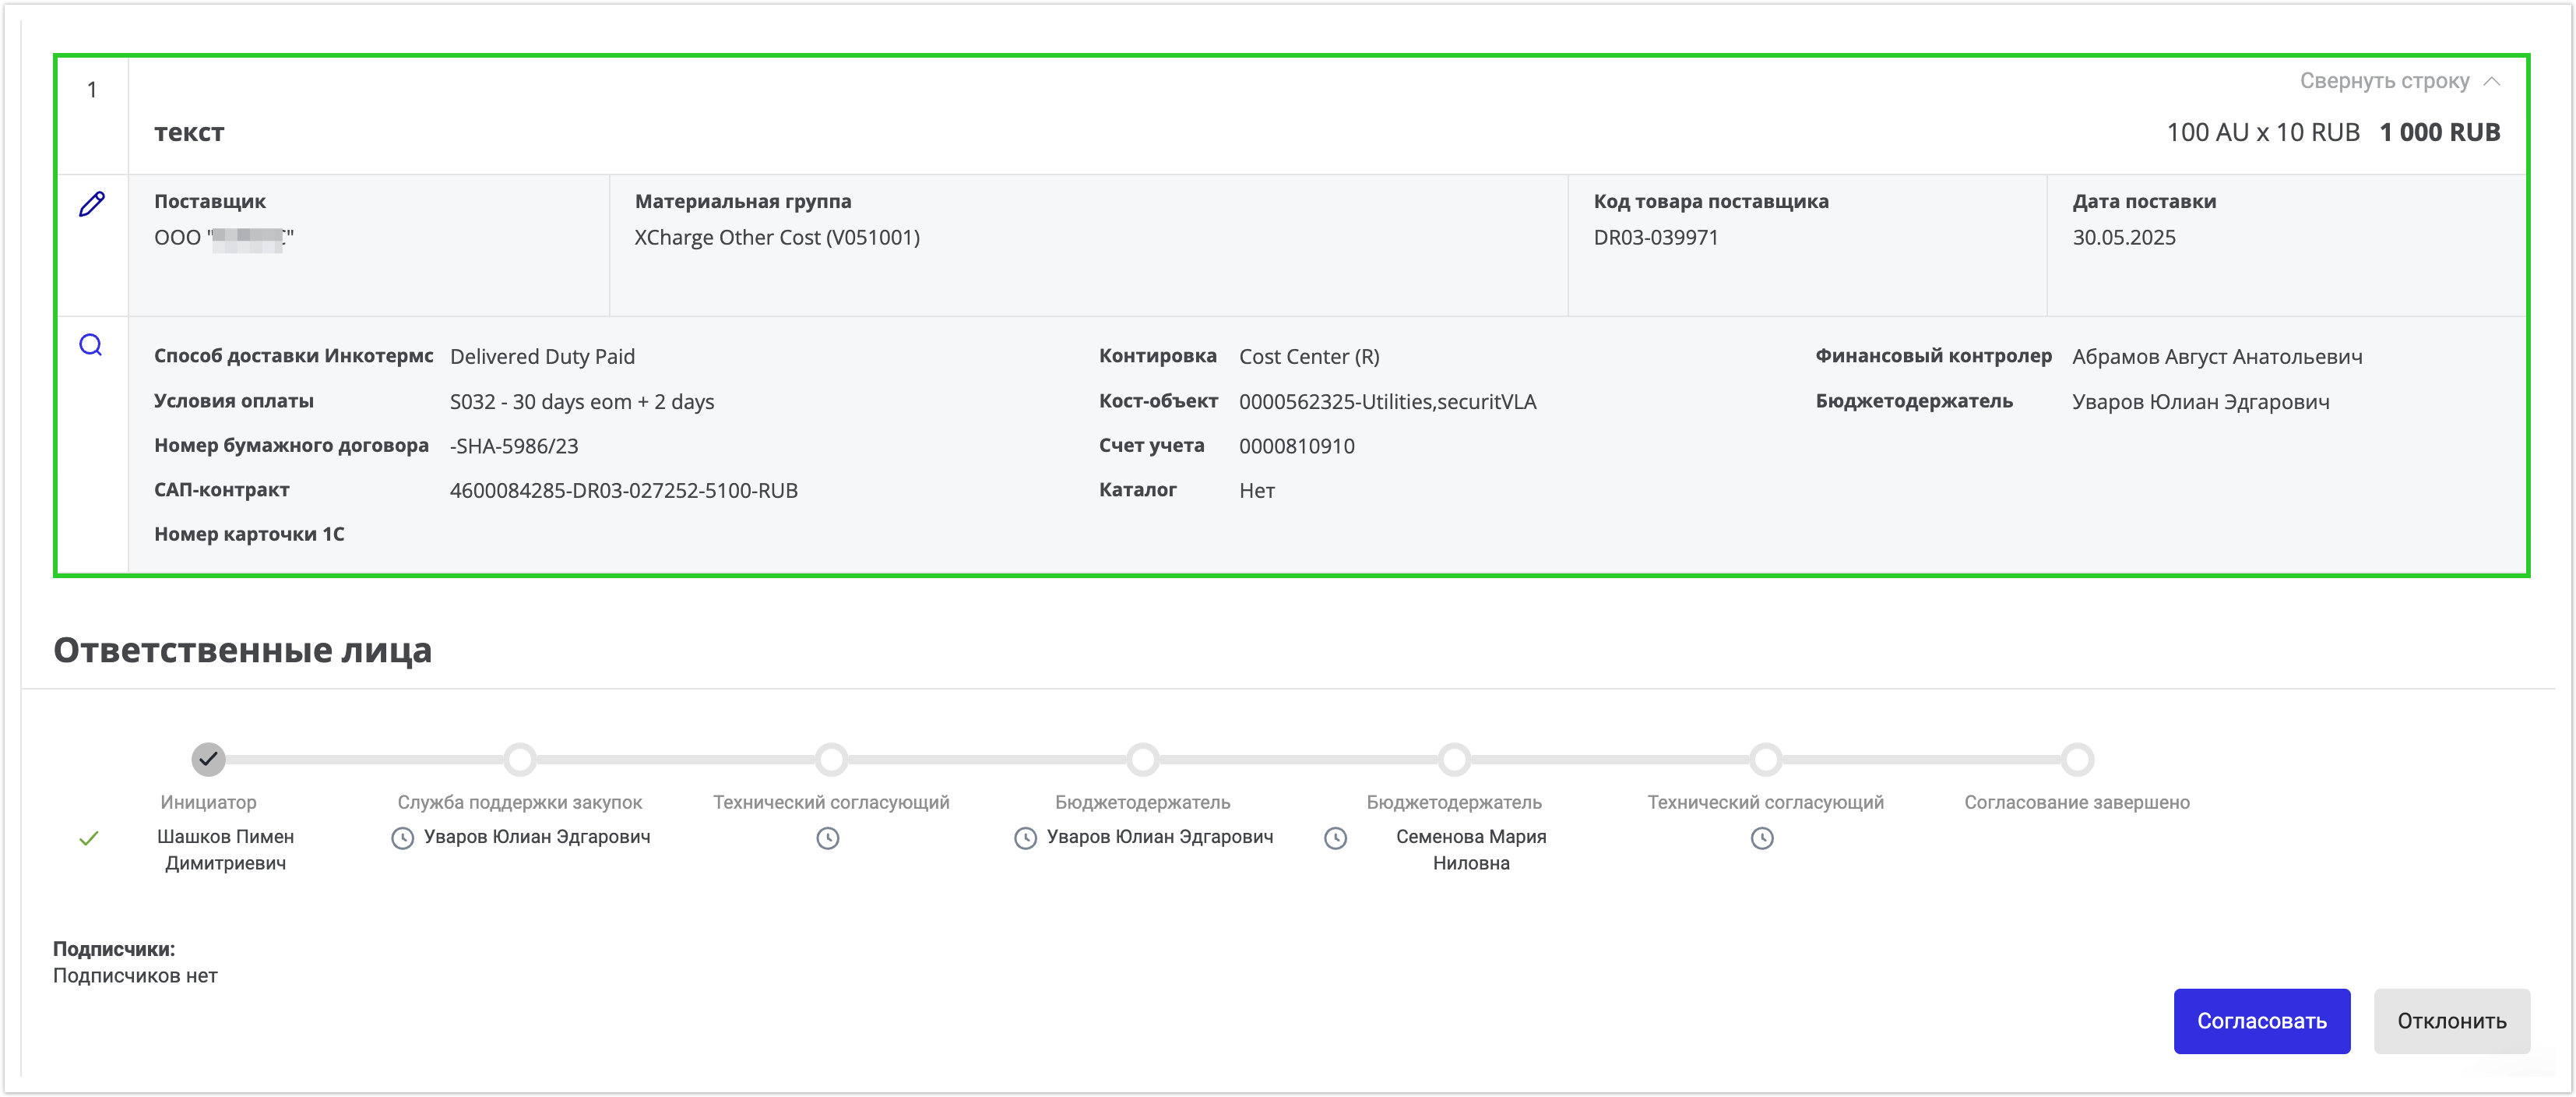The height and width of the screenshot is (1097, 2576).
Task: Click the САП-контракт number value
Action: pyautogui.click(x=623, y=490)
